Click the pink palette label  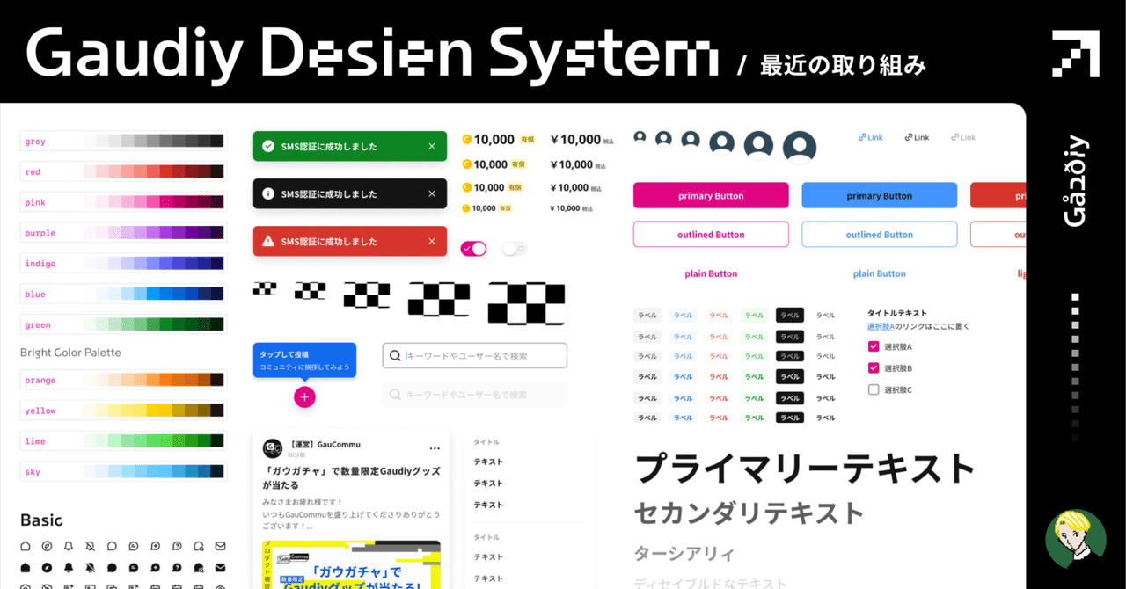pos(35,203)
